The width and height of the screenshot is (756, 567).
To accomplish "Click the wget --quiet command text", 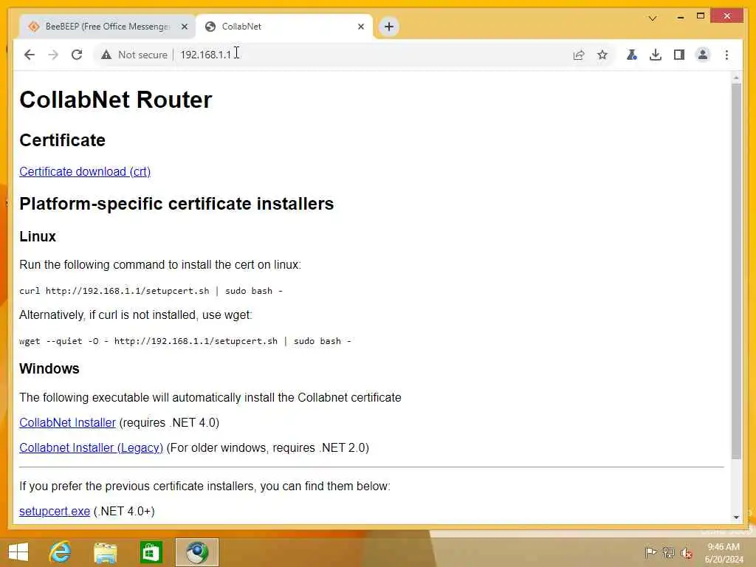I will pos(185,341).
